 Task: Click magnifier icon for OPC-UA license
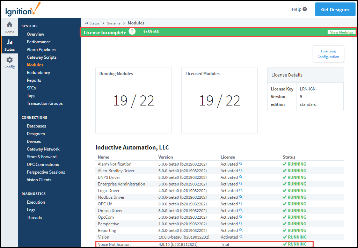(241, 204)
